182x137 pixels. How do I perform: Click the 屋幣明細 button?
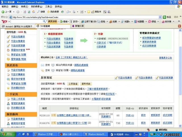[86, 84]
